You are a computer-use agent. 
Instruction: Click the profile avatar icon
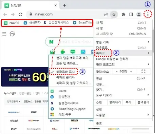point(139,14)
